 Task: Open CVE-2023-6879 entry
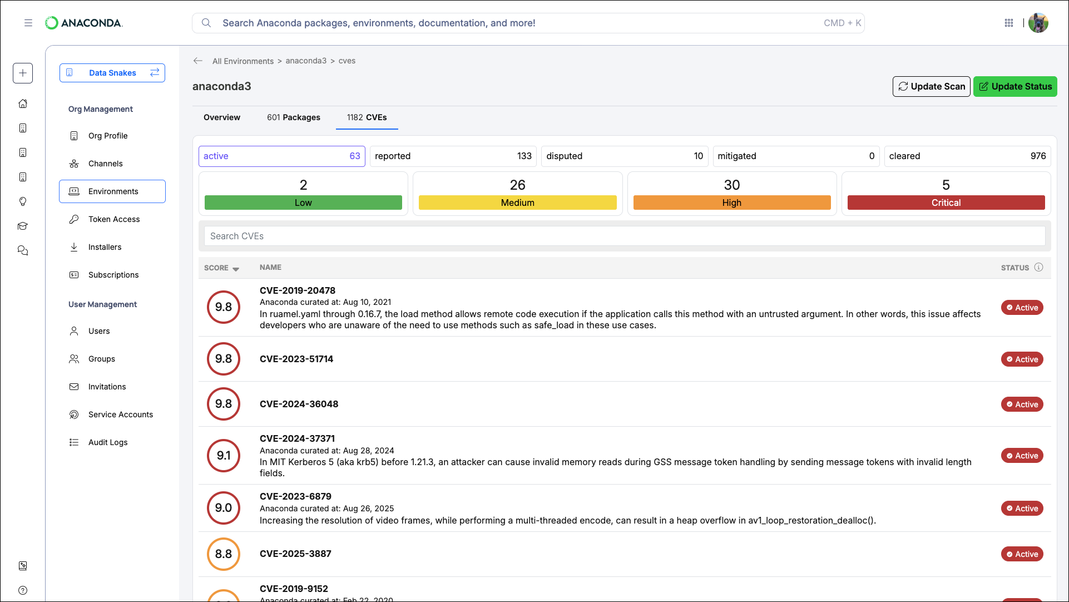click(295, 496)
